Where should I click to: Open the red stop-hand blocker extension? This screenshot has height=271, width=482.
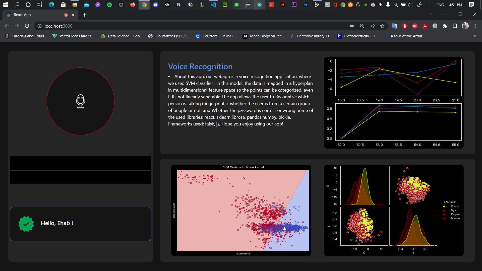(405, 26)
